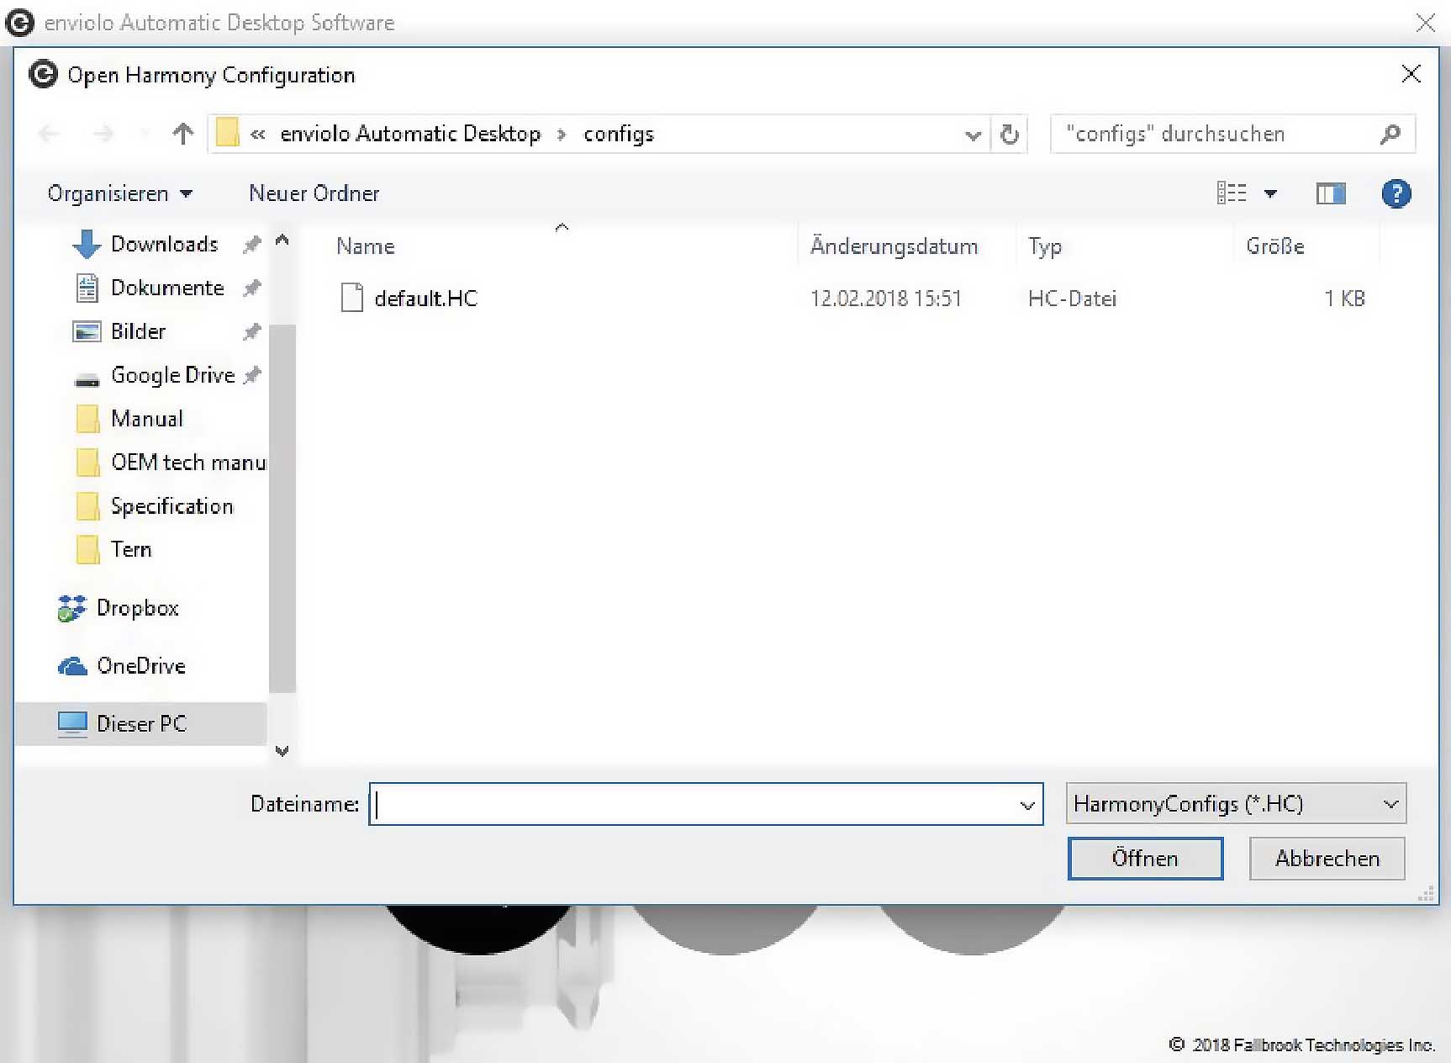Click the Google Drive disk icon
Viewport: 1451px width, 1063px height.
point(87,379)
